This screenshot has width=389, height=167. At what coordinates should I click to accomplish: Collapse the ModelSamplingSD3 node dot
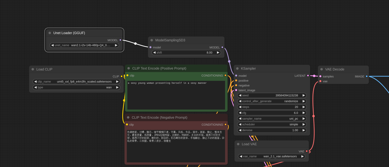click(x=152, y=40)
